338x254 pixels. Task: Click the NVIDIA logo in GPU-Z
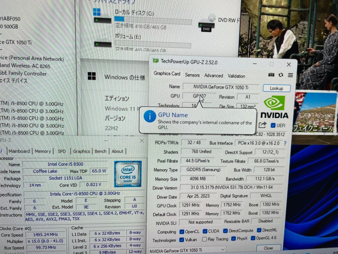274,107
